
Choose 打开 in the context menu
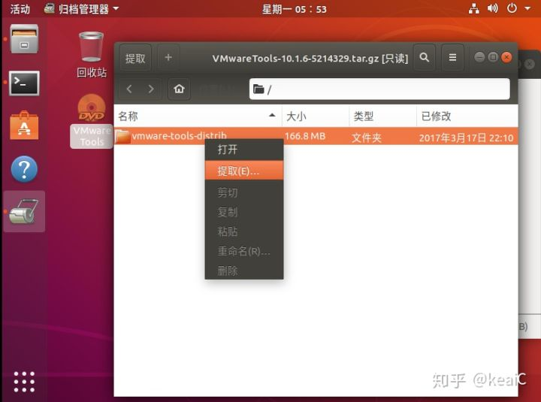click(244, 150)
